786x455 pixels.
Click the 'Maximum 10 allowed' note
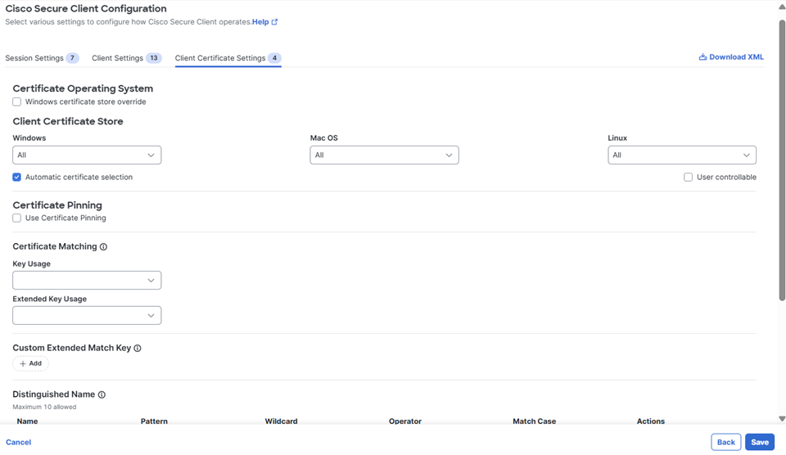coord(44,407)
